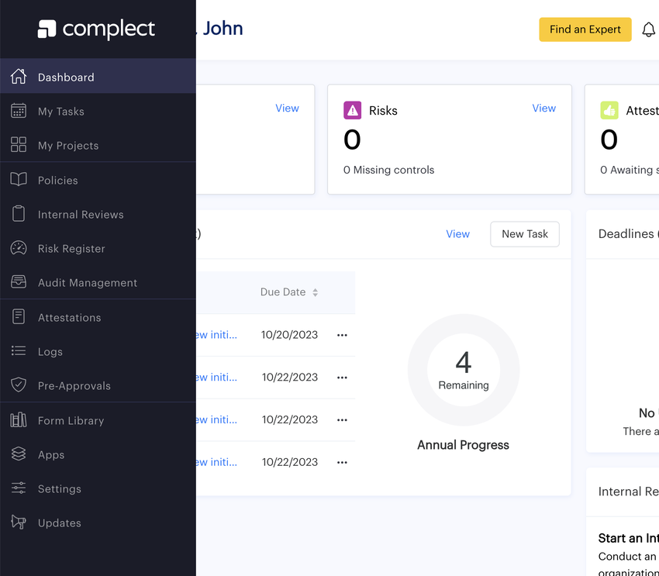659x576 pixels.
Task: Click the notification bell icon
Action: coord(649,30)
